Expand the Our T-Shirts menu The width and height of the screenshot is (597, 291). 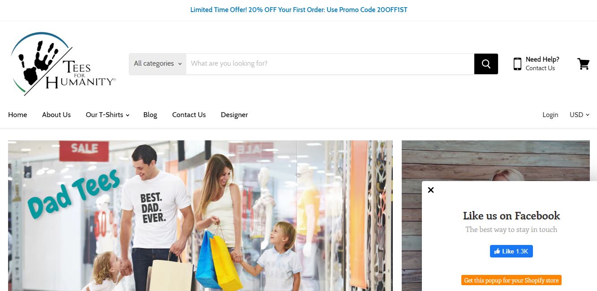(x=107, y=115)
